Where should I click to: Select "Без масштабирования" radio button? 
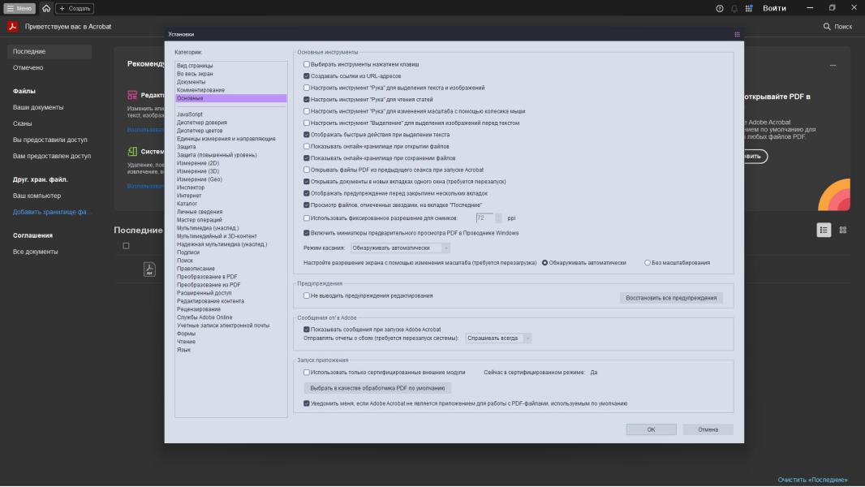648,263
